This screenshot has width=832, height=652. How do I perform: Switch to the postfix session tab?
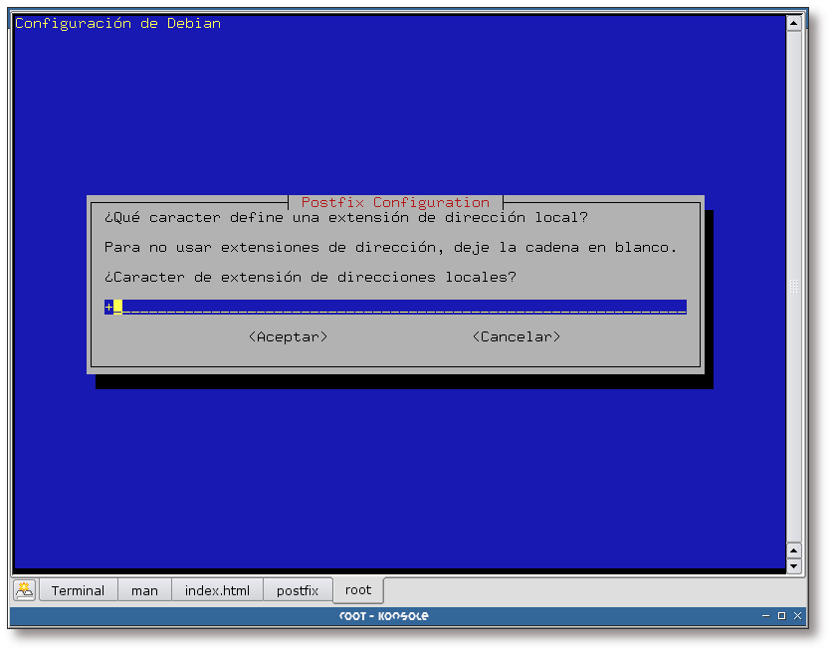pyautogui.click(x=298, y=590)
